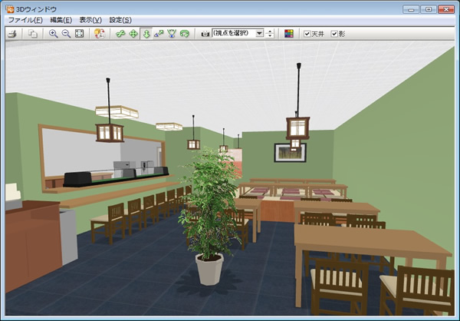This screenshot has height=321, width=460.
Task: Click the copy icon in the toolbar
Action: coord(32,34)
